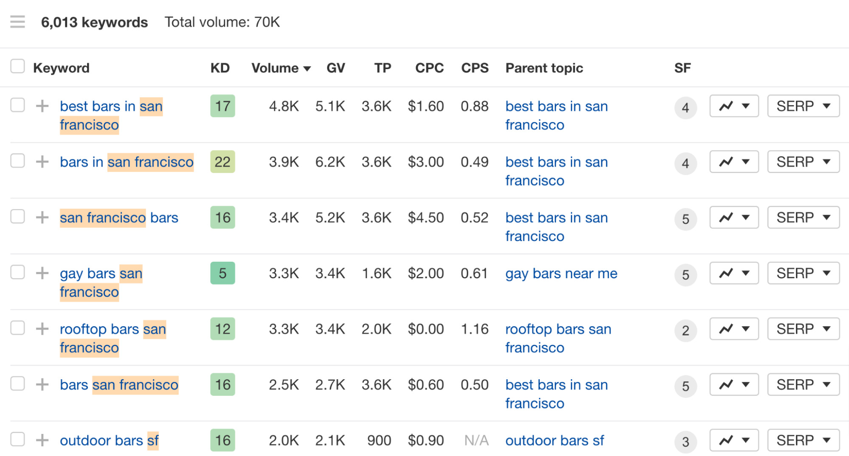Open the parent topic link "gay bars near me"

pyautogui.click(x=561, y=274)
